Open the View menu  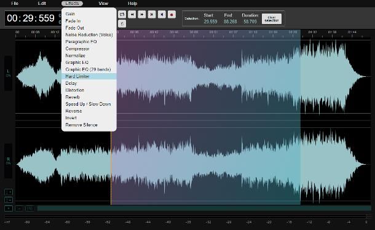click(x=103, y=3)
